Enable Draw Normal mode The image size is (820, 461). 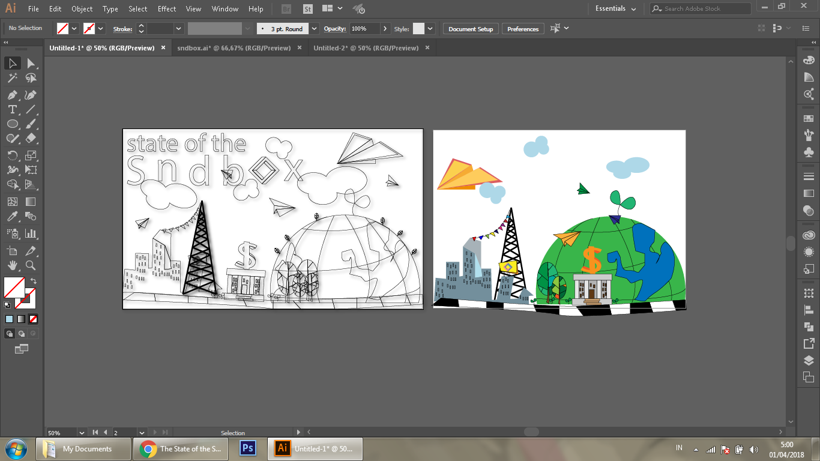point(10,334)
